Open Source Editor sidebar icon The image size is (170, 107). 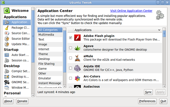tap(7, 39)
